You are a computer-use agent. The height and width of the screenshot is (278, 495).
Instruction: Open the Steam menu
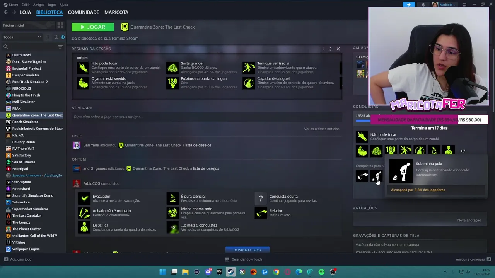point(11,5)
